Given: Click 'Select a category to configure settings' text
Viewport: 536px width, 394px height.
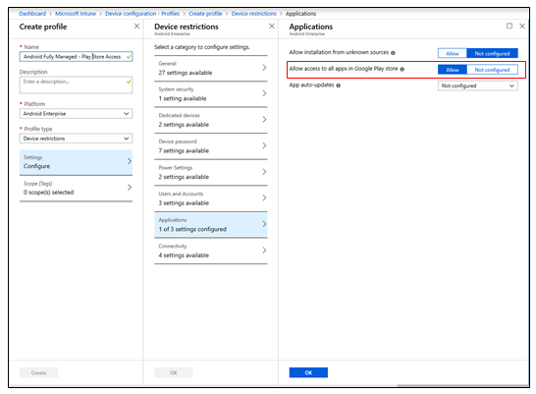Looking at the screenshot, I should 201,47.
